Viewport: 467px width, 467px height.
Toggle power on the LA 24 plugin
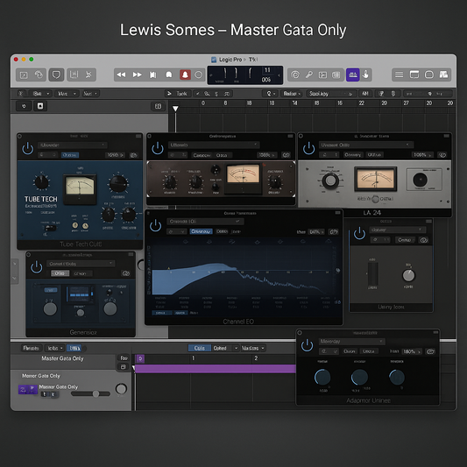click(308, 148)
